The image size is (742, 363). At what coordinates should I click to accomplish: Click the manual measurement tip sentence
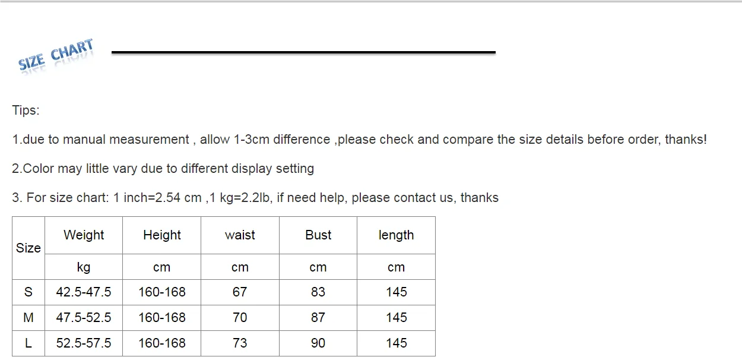[360, 140]
